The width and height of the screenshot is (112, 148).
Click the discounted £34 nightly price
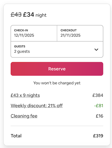pos(29,15)
